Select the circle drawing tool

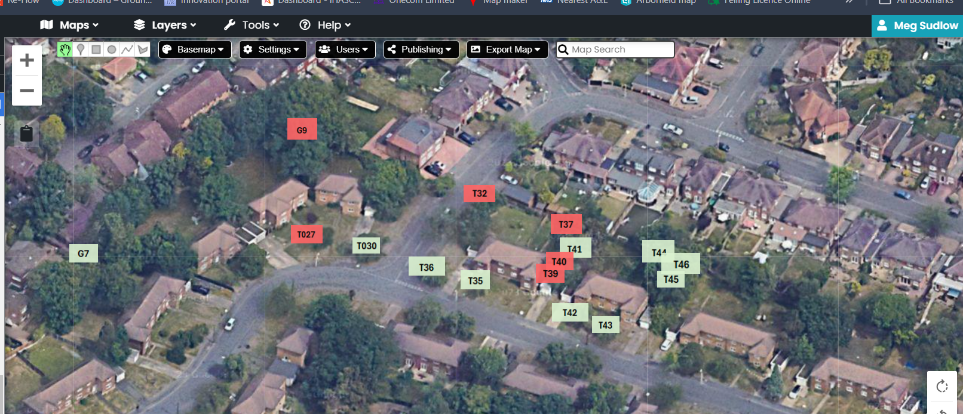click(112, 50)
